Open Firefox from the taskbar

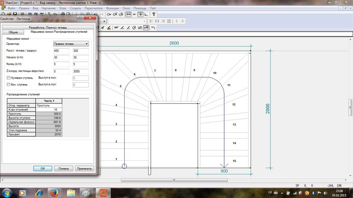pos(54,193)
